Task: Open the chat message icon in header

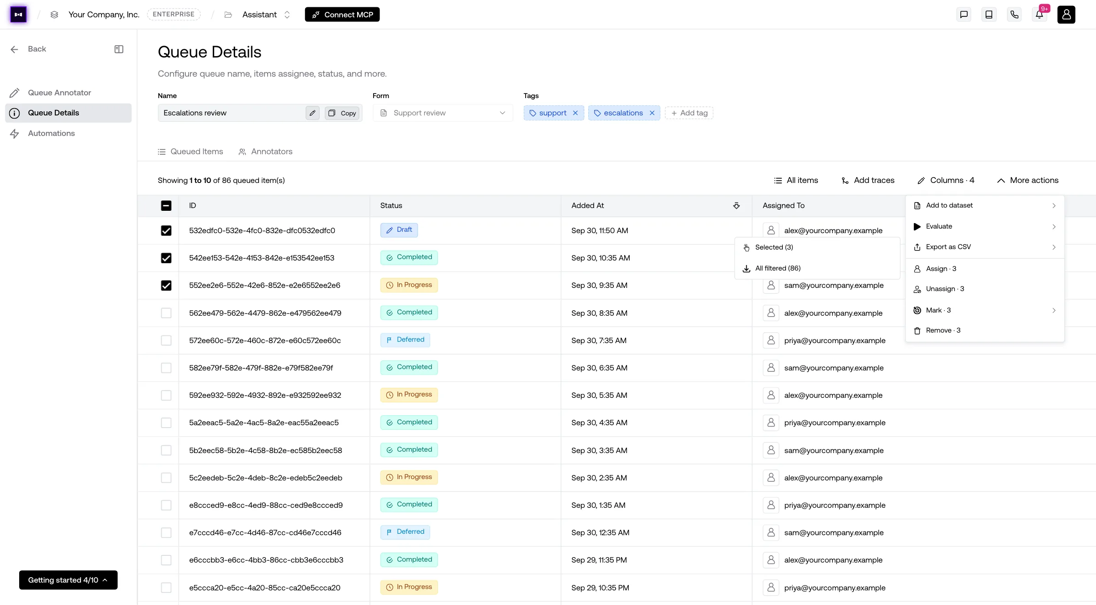Action: 964,15
